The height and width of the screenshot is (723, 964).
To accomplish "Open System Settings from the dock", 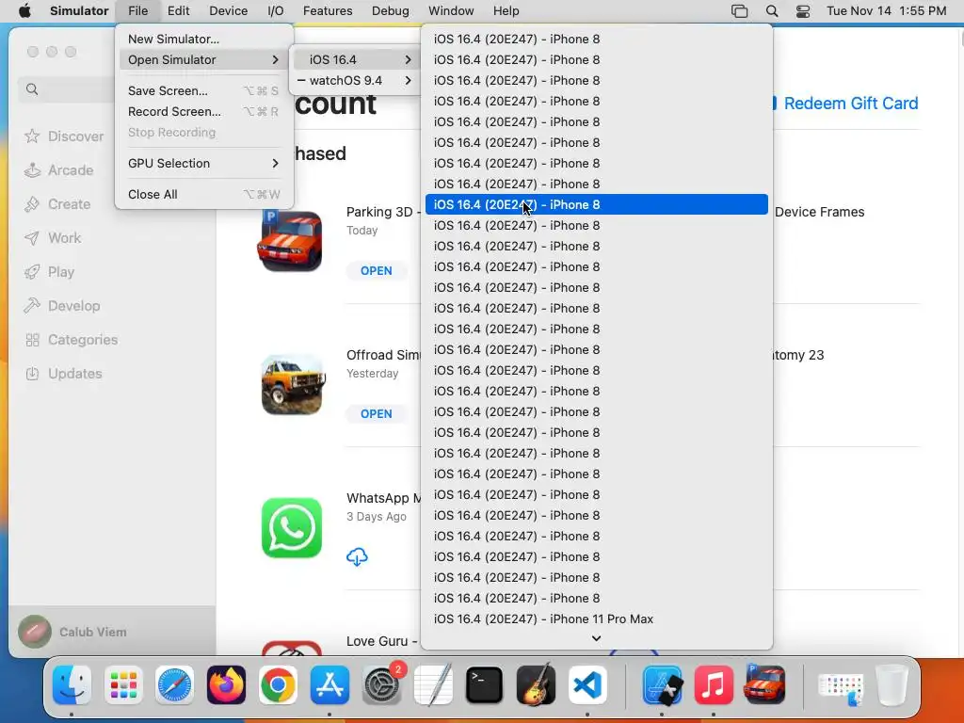I will (381, 685).
